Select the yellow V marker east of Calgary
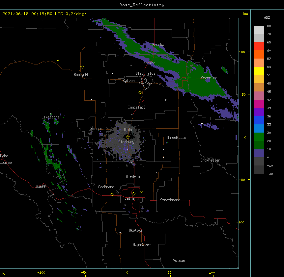The width and height of the screenshot is (284, 277). [x=141, y=192]
